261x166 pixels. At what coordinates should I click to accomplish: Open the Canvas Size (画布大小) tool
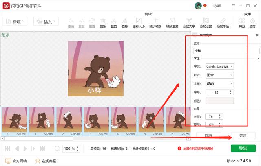pyautogui.click(x=139, y=21)
